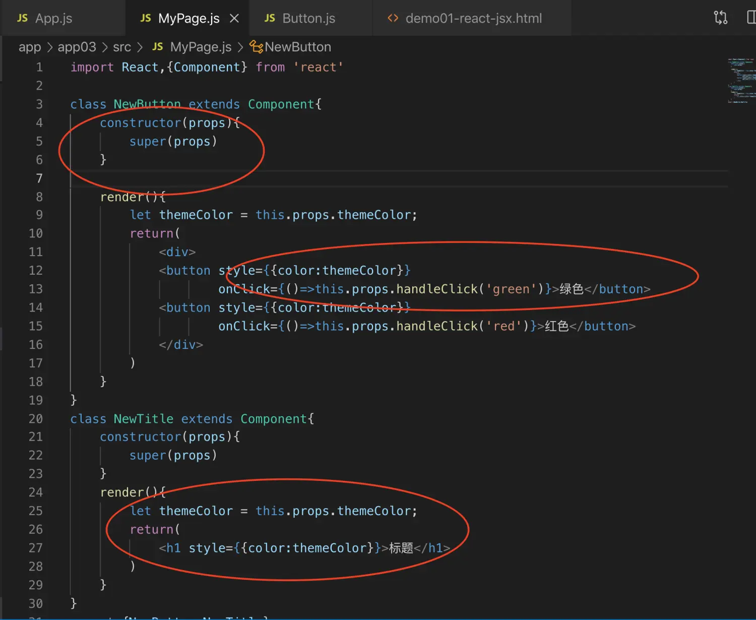Click the app breadcrumb folder
The width and height of the screenshot is (756, 620).
point(30,47)
